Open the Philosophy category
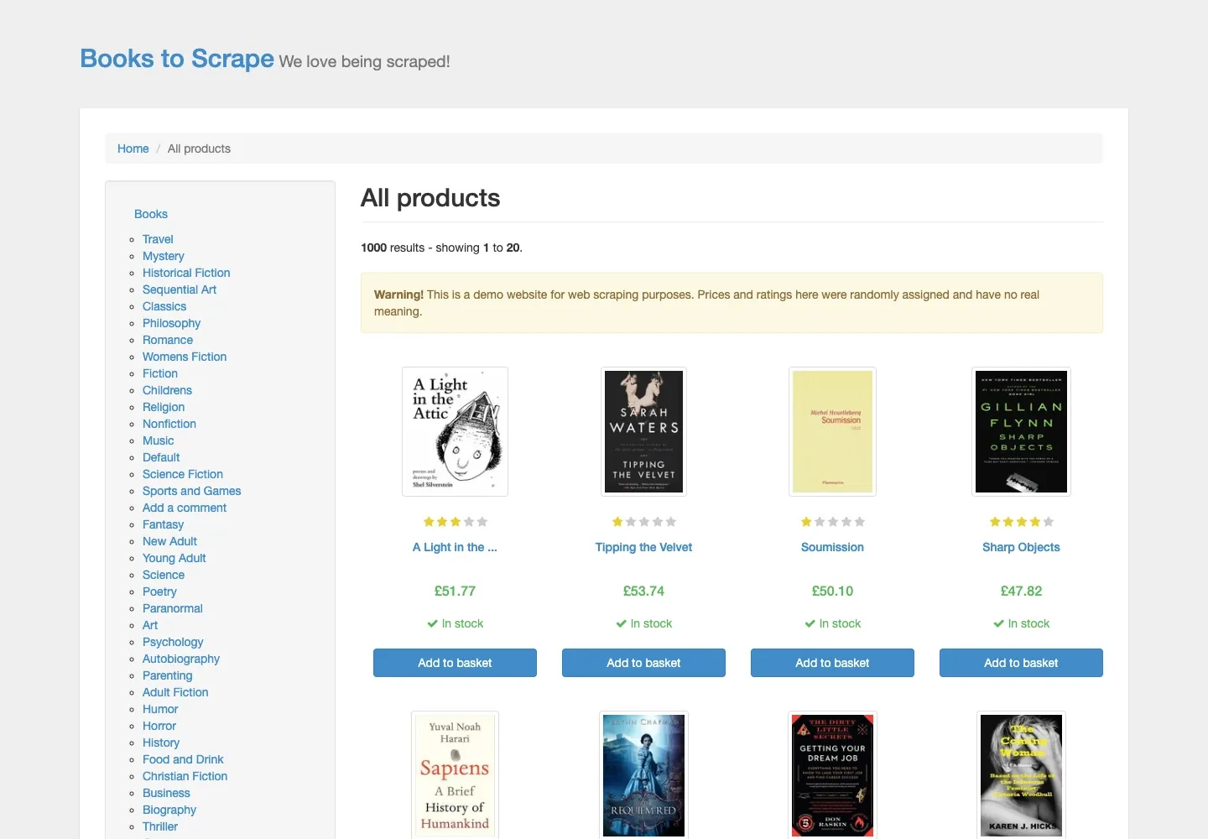The image size is (1208, 839). (171, 323)
